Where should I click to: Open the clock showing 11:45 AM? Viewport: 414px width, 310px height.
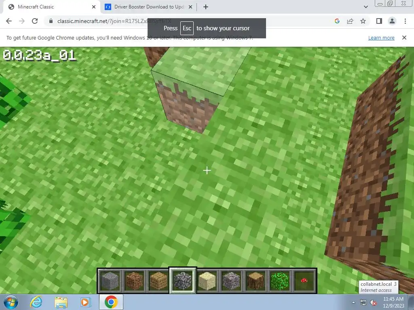[x=393, y=302]
